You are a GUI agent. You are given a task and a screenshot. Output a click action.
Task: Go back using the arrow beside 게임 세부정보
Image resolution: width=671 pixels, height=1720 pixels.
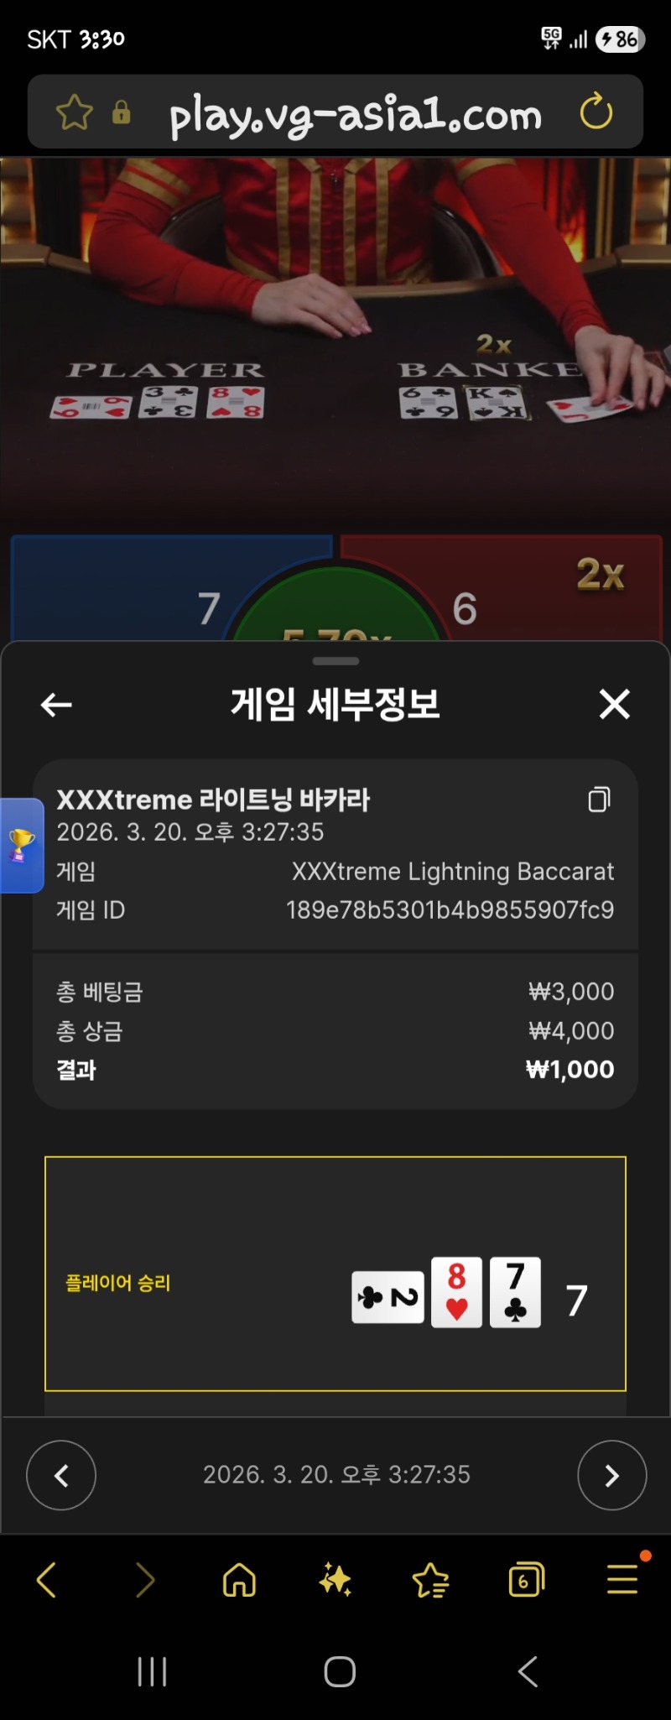[56, 705]
